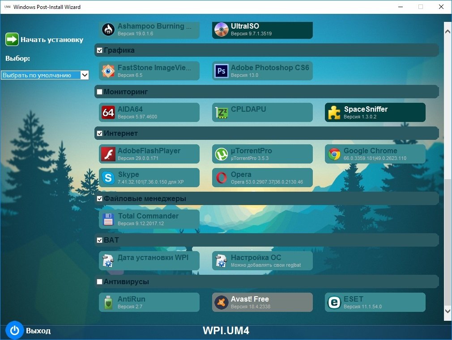Click the Антивирусы category header label

[126, 281]
